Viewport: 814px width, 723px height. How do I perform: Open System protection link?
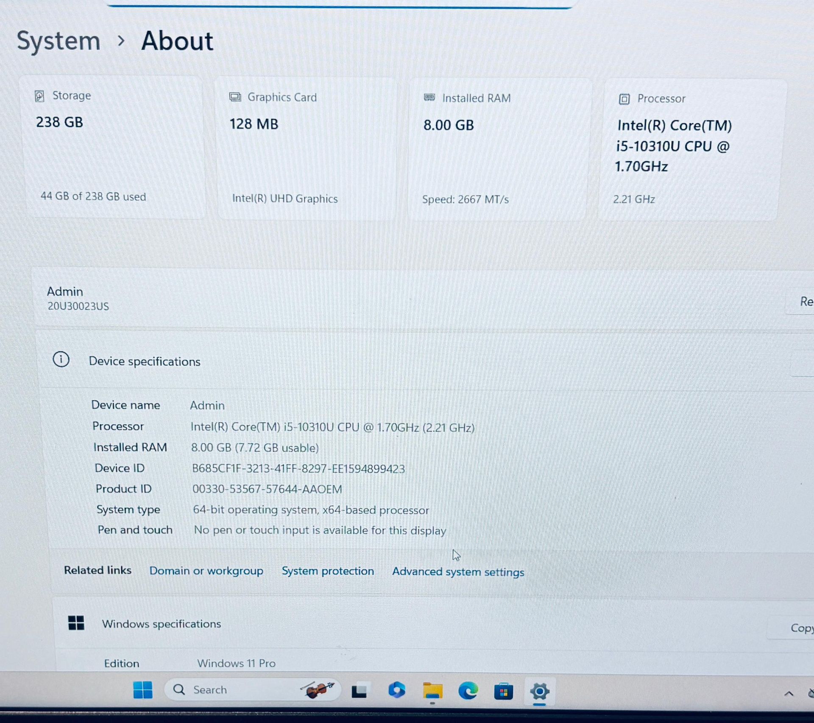[328, 572]
